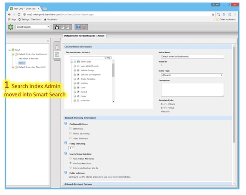
Task: Uncheck the Website Design checkbox
Action: (78, 70)
